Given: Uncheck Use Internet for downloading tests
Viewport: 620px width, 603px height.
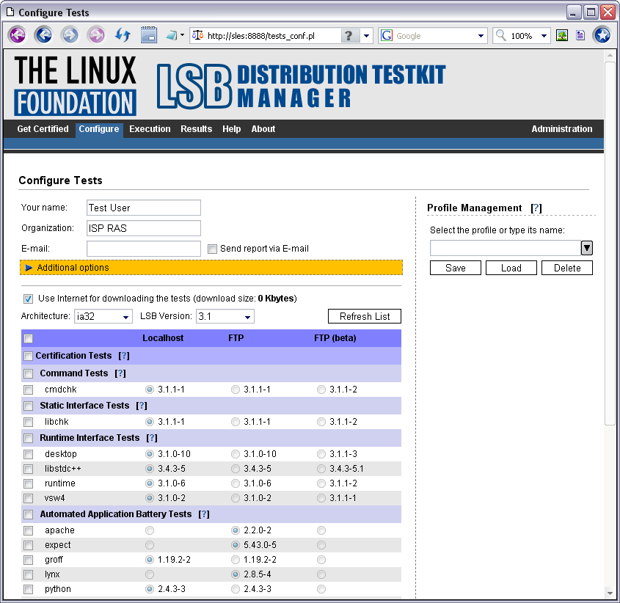Looking at the screenshot, I should click(28, 299).
